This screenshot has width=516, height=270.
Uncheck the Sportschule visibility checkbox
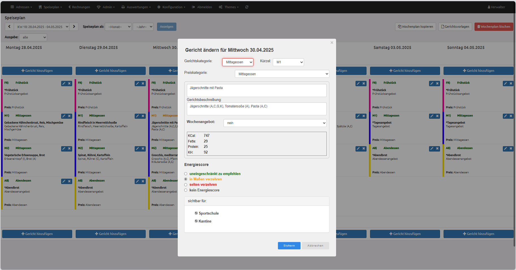[x=196, y=213]
